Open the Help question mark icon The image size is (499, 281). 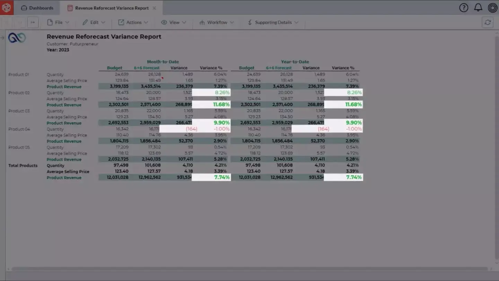(x=464, y=8)
